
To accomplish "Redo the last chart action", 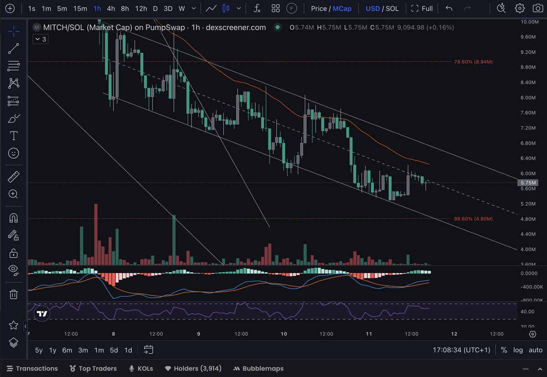I will coord(467,8).
